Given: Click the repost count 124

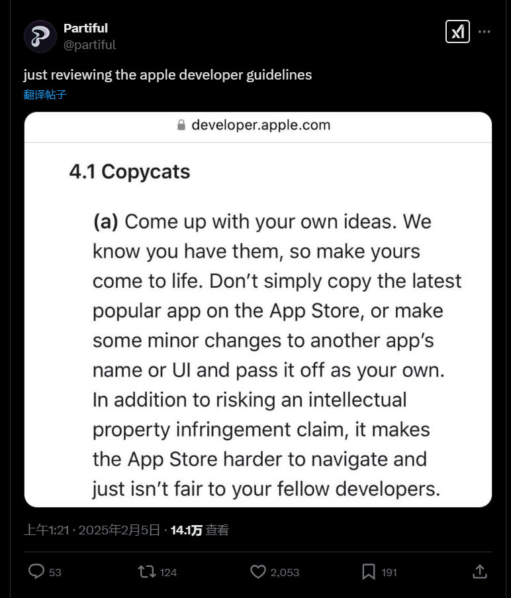Looking at the screenshot, I should coord(168,572).
